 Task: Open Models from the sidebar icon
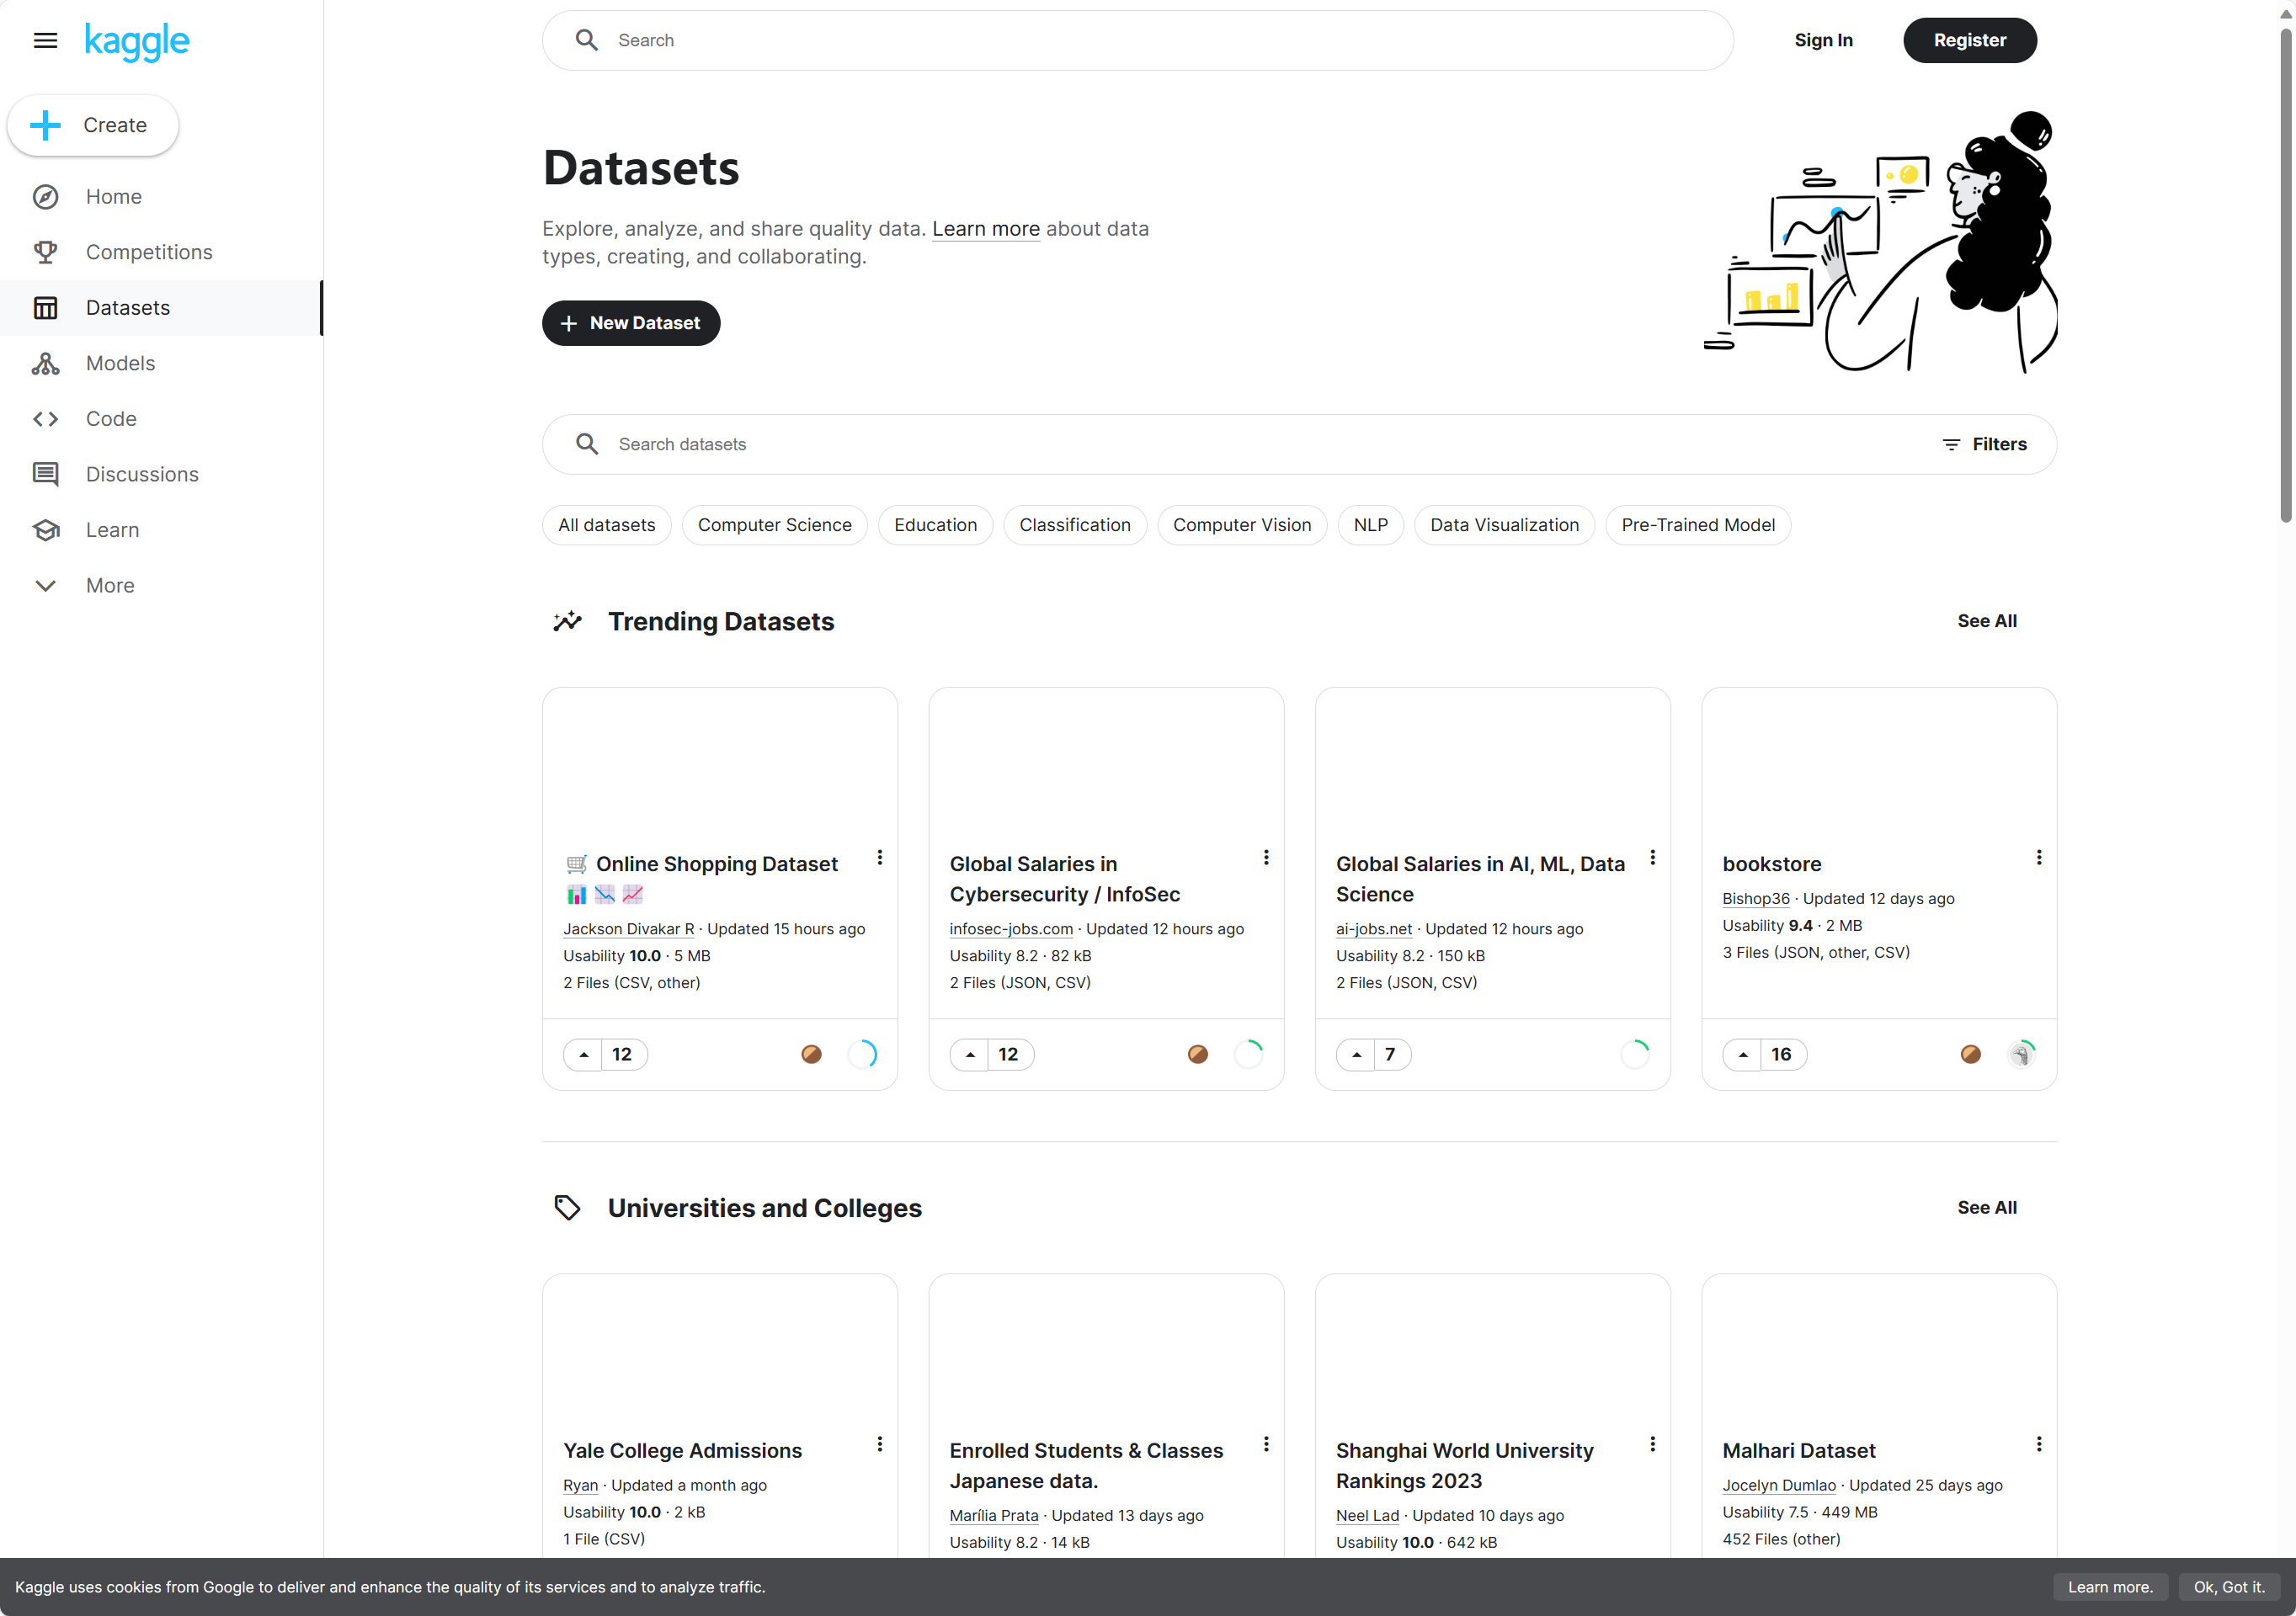point(45,363)
